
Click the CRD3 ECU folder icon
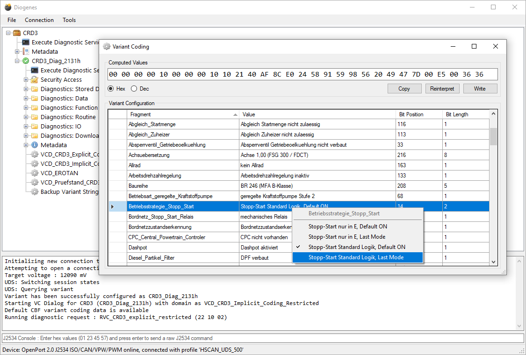click(17, 33)
